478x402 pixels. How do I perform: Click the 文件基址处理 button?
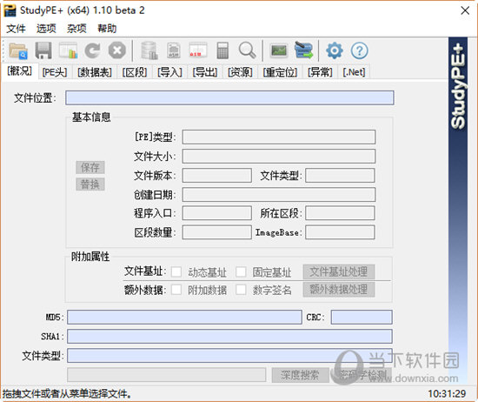click(339, 271)
